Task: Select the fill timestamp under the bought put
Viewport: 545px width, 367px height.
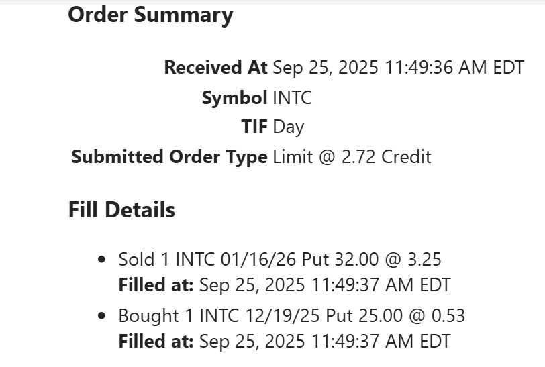Action: [325, 341]
